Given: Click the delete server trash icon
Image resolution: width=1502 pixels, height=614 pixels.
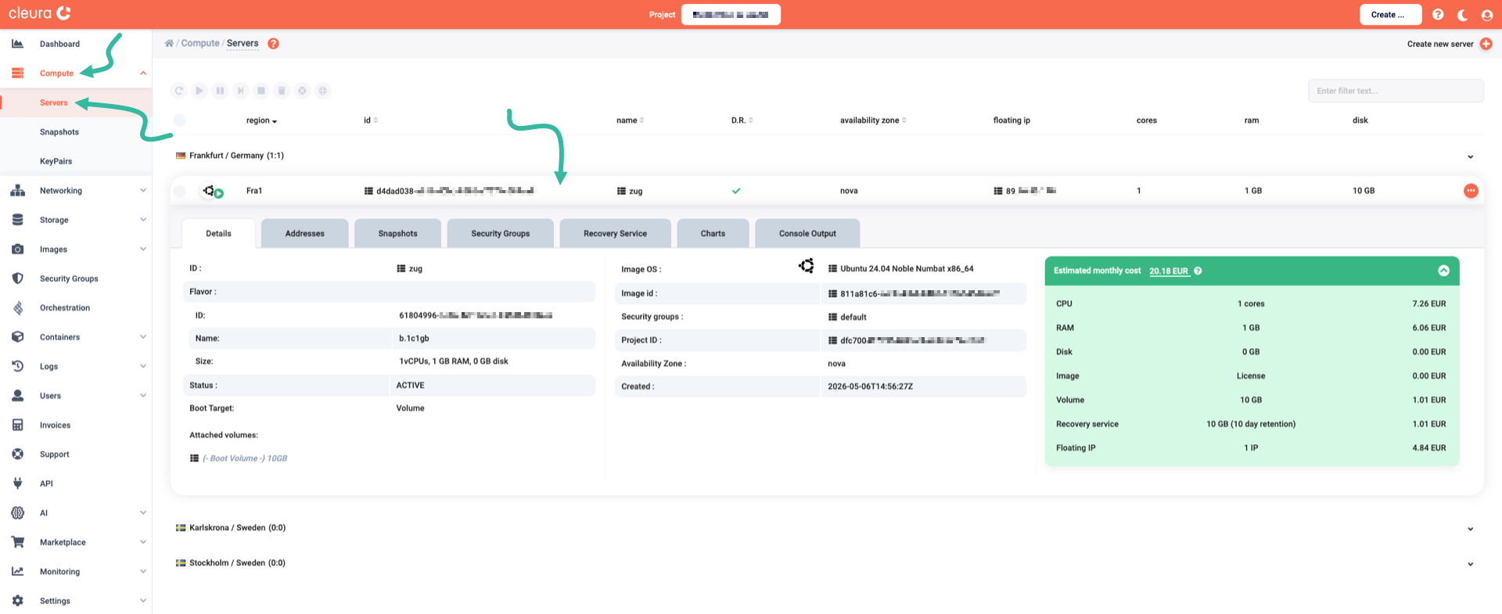Looking at the screenshot, I should [282, 91].
